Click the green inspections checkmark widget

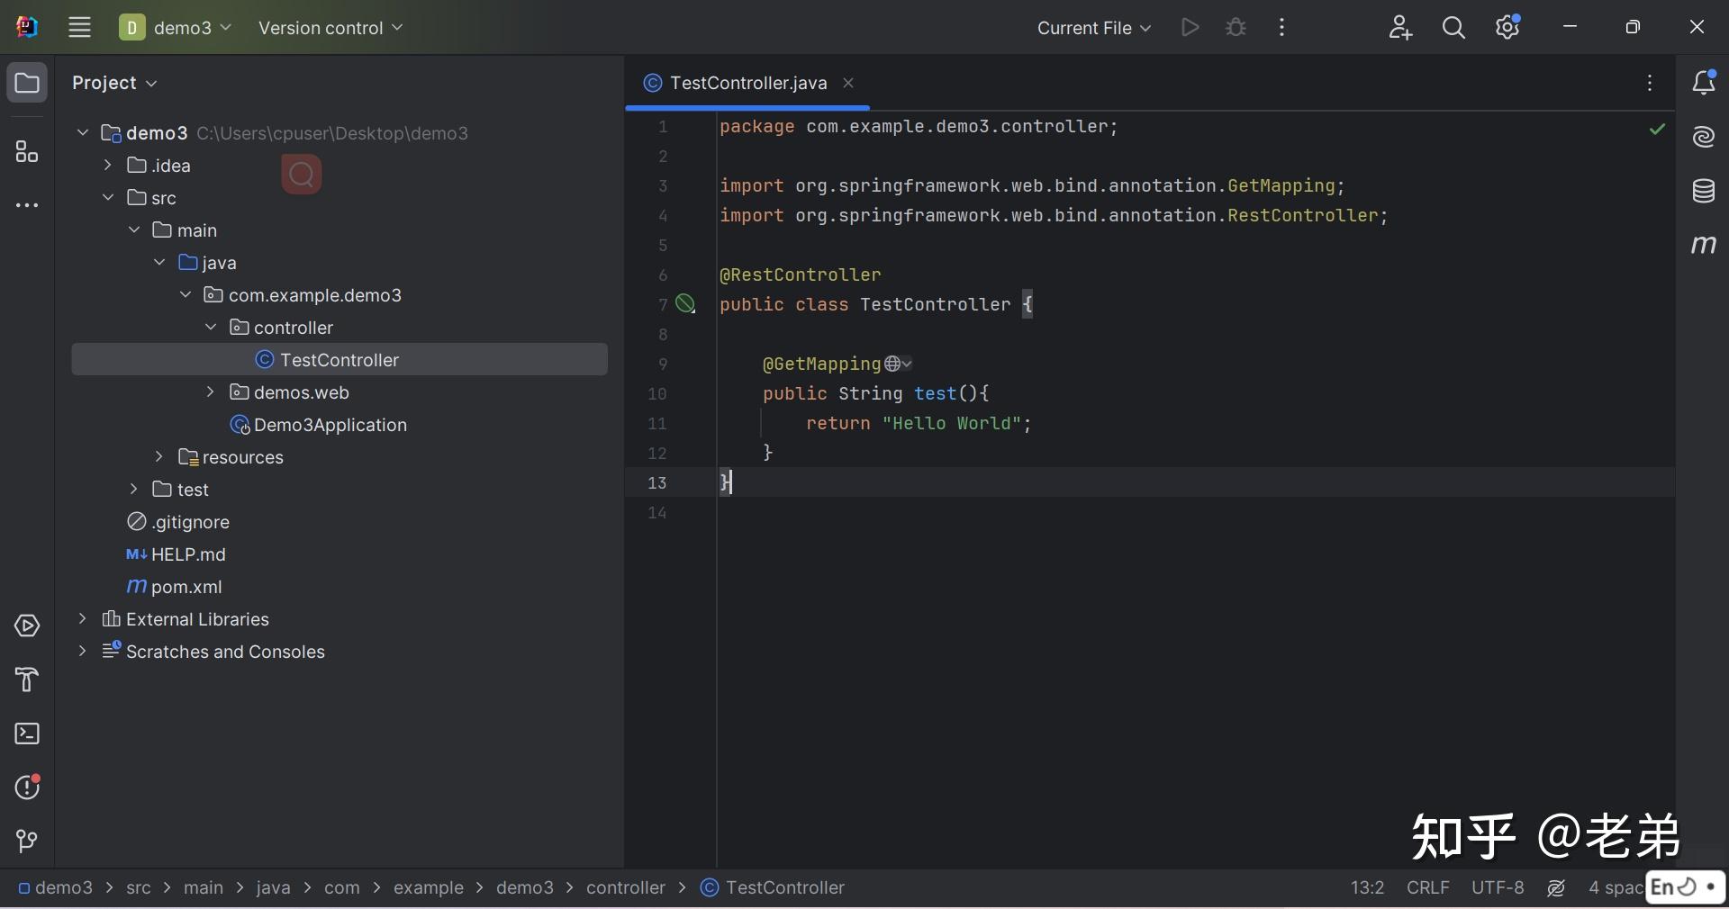(x=1656, y=130)
